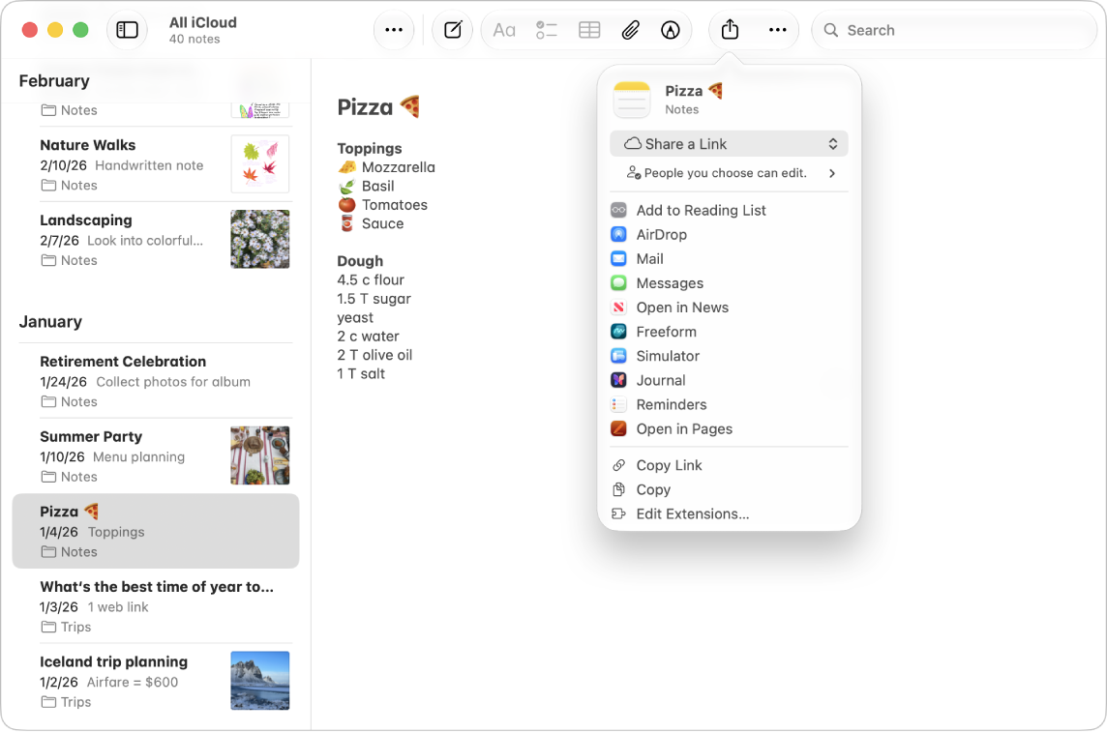Open the What's the best time of year note
1107x733 pixels.
tap(156, 606)
